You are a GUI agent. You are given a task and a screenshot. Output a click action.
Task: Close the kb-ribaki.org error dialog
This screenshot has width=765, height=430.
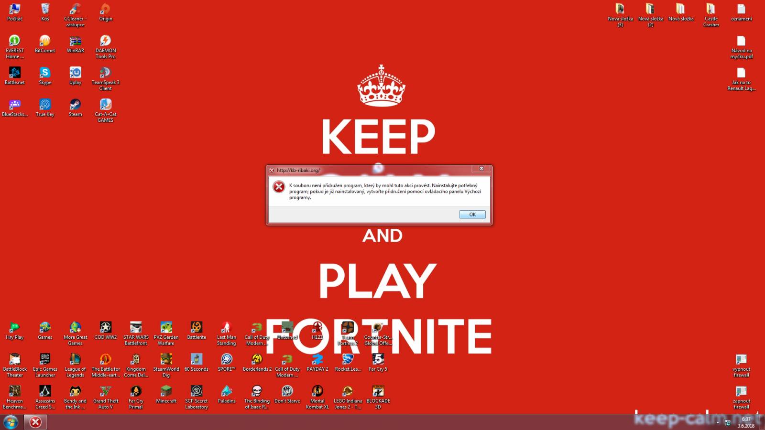481,169
